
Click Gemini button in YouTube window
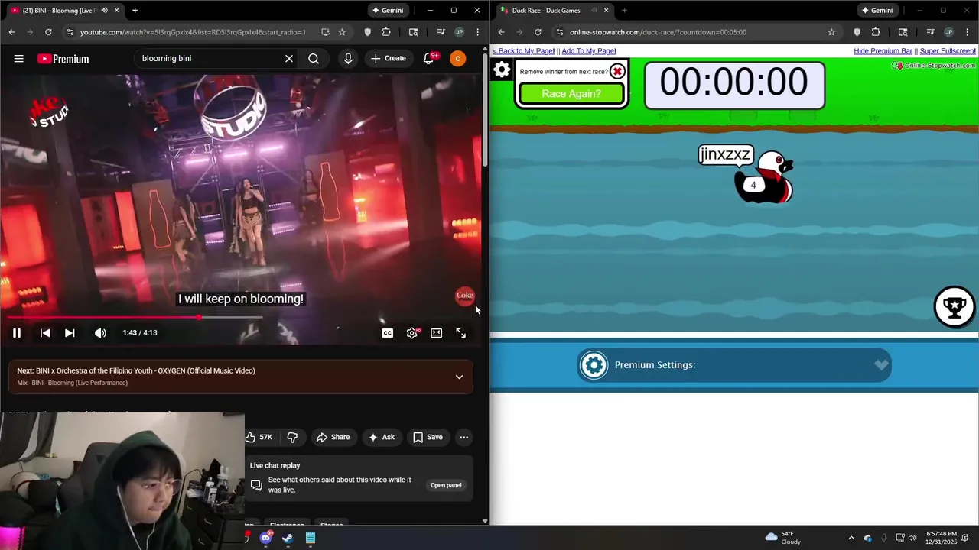click(386, 11)
